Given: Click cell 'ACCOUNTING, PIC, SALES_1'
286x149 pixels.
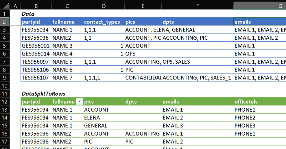Looking at the screenshot, I should pyautogui.click(x=197, y=78).
